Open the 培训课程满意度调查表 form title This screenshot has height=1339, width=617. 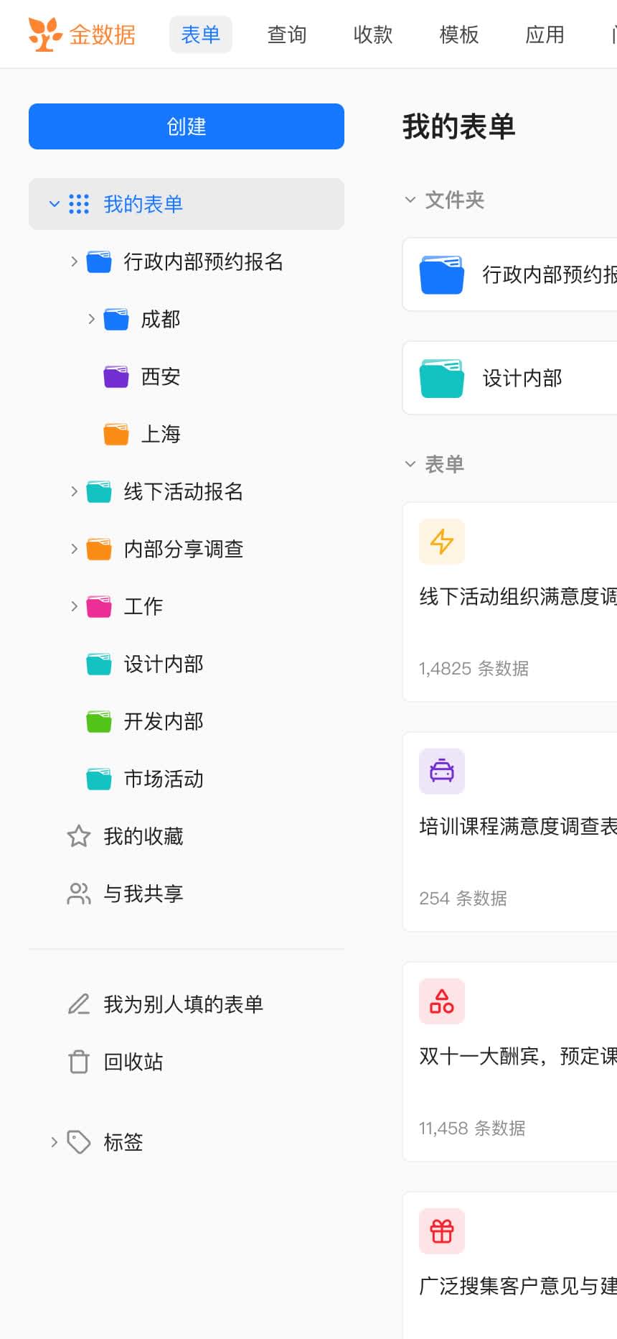point(518,826)
